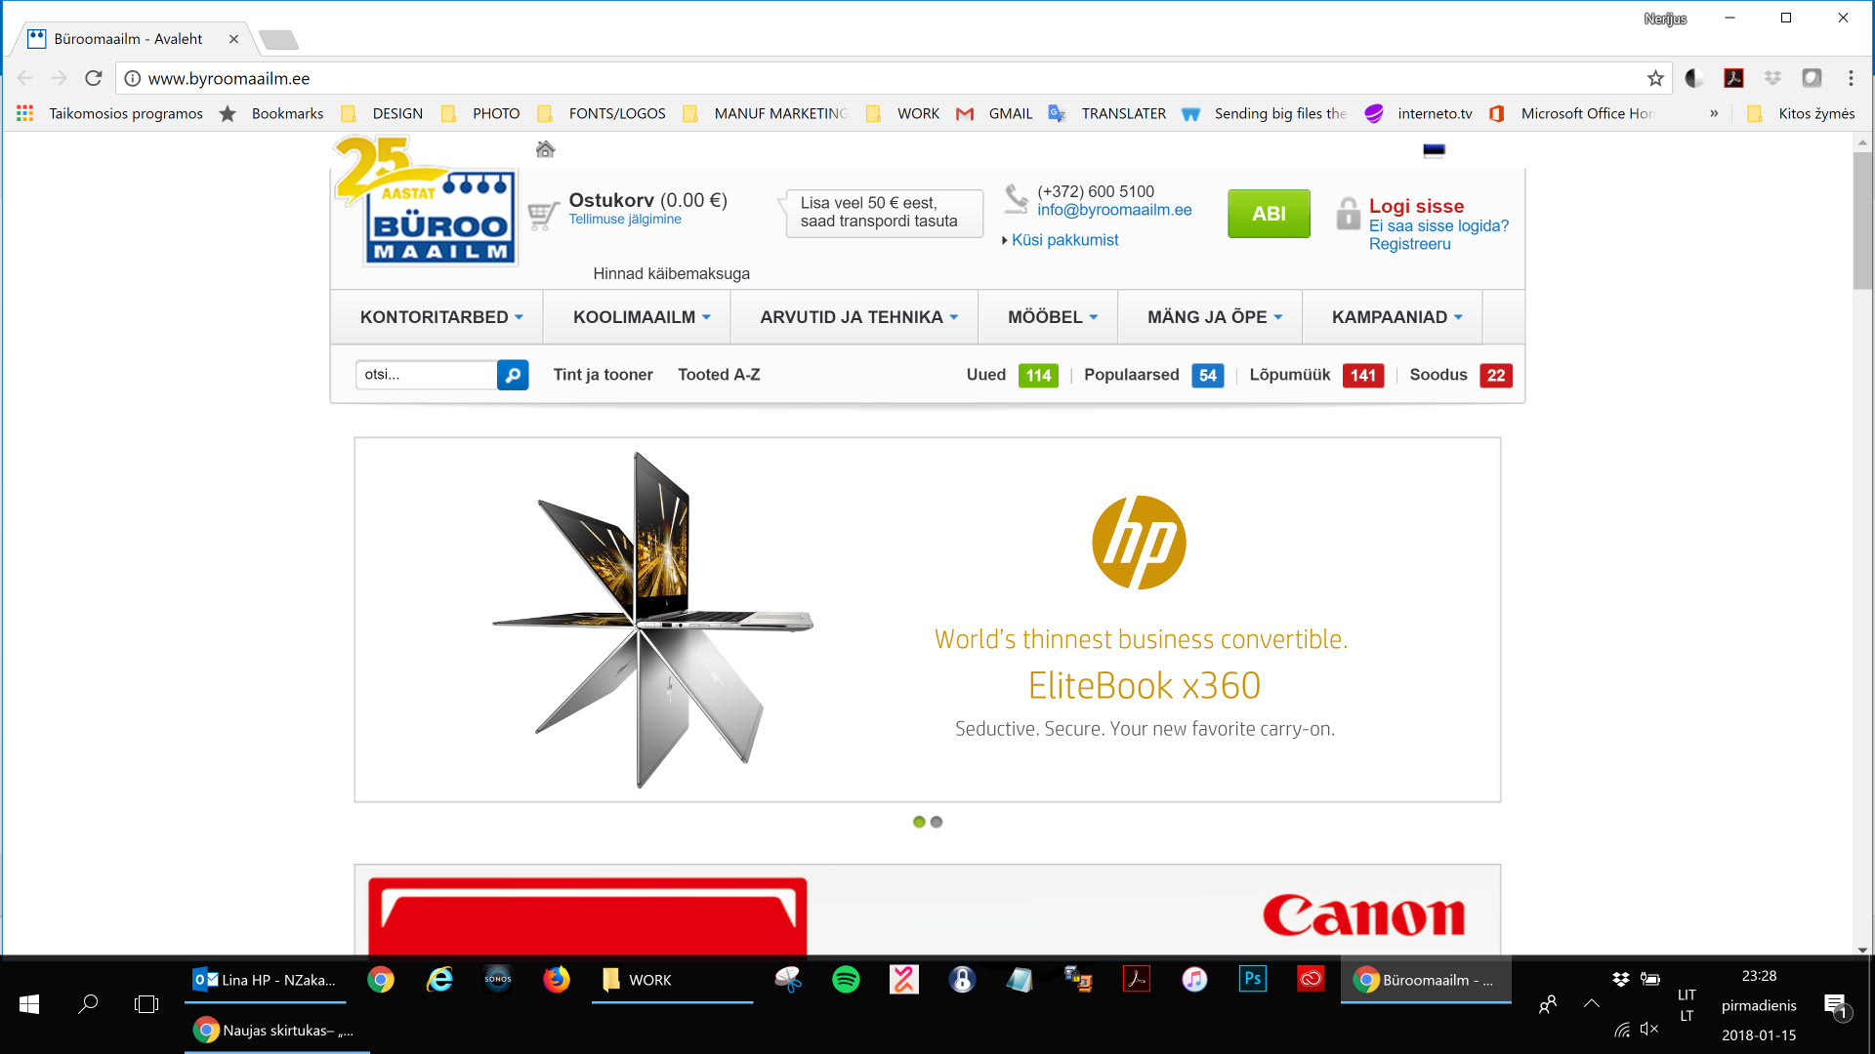Open the TRANSLATER bookmark
The image size is (1875, 1054).
(1106, 113)
